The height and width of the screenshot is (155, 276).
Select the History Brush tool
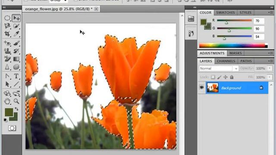click(16, 51)
